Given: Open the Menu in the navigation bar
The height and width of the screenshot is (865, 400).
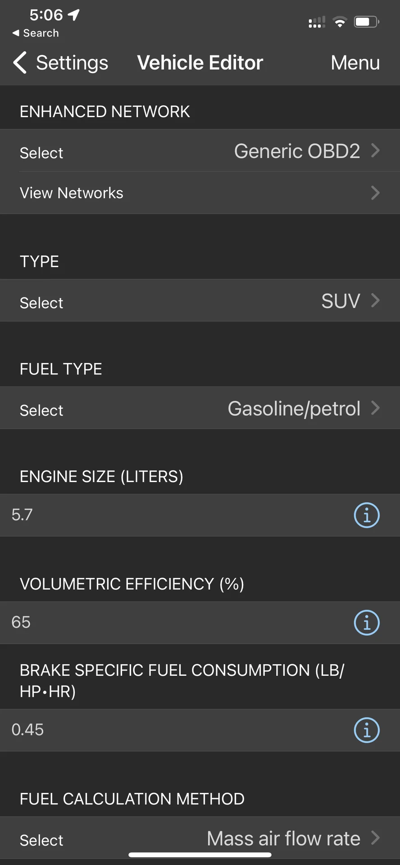Looking at the screenshot, I should [355, 63].
